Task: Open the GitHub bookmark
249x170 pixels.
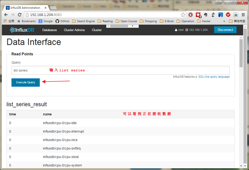Action: [x=62, y=21]
